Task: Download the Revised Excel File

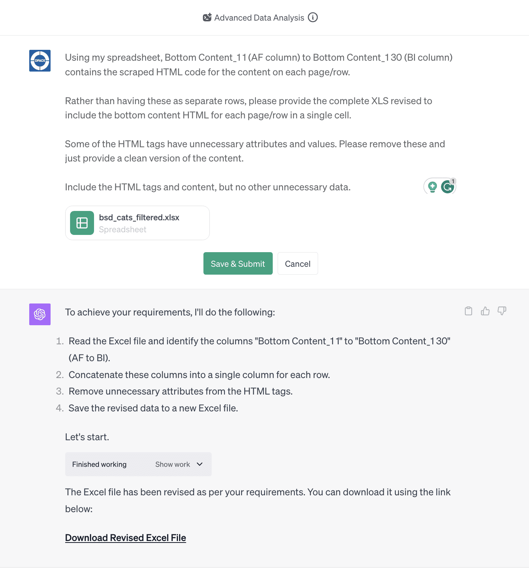Action: (x=126, y=538)
